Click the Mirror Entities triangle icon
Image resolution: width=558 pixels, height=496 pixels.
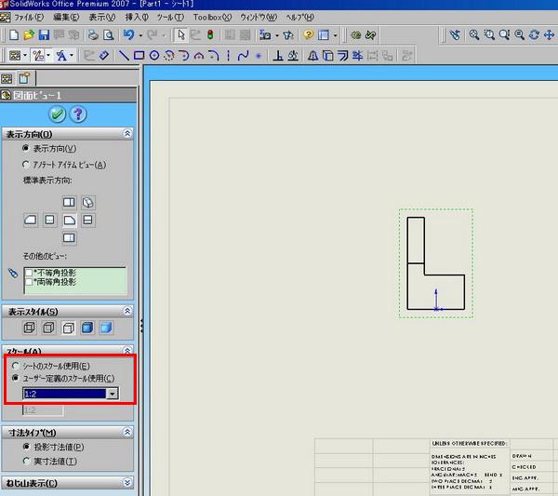pyautogui.click(x=312, y=56)
